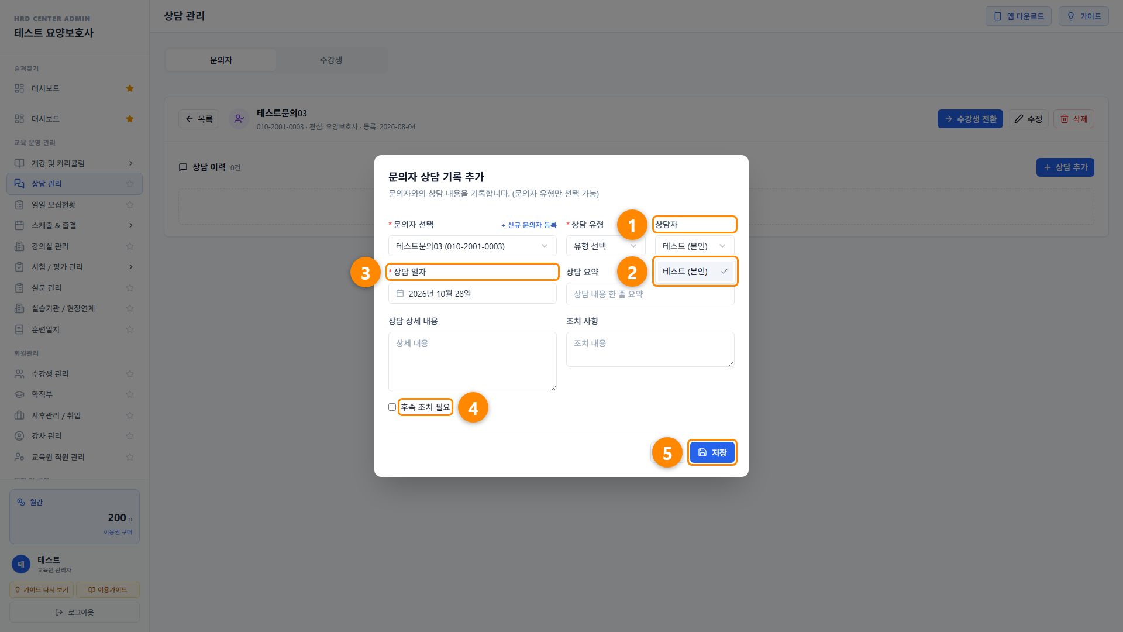Image resolution: width=1123 pixels, height=632 pixels.
Task: Click the calendar icon in date field
Action: tap(400, 294)
